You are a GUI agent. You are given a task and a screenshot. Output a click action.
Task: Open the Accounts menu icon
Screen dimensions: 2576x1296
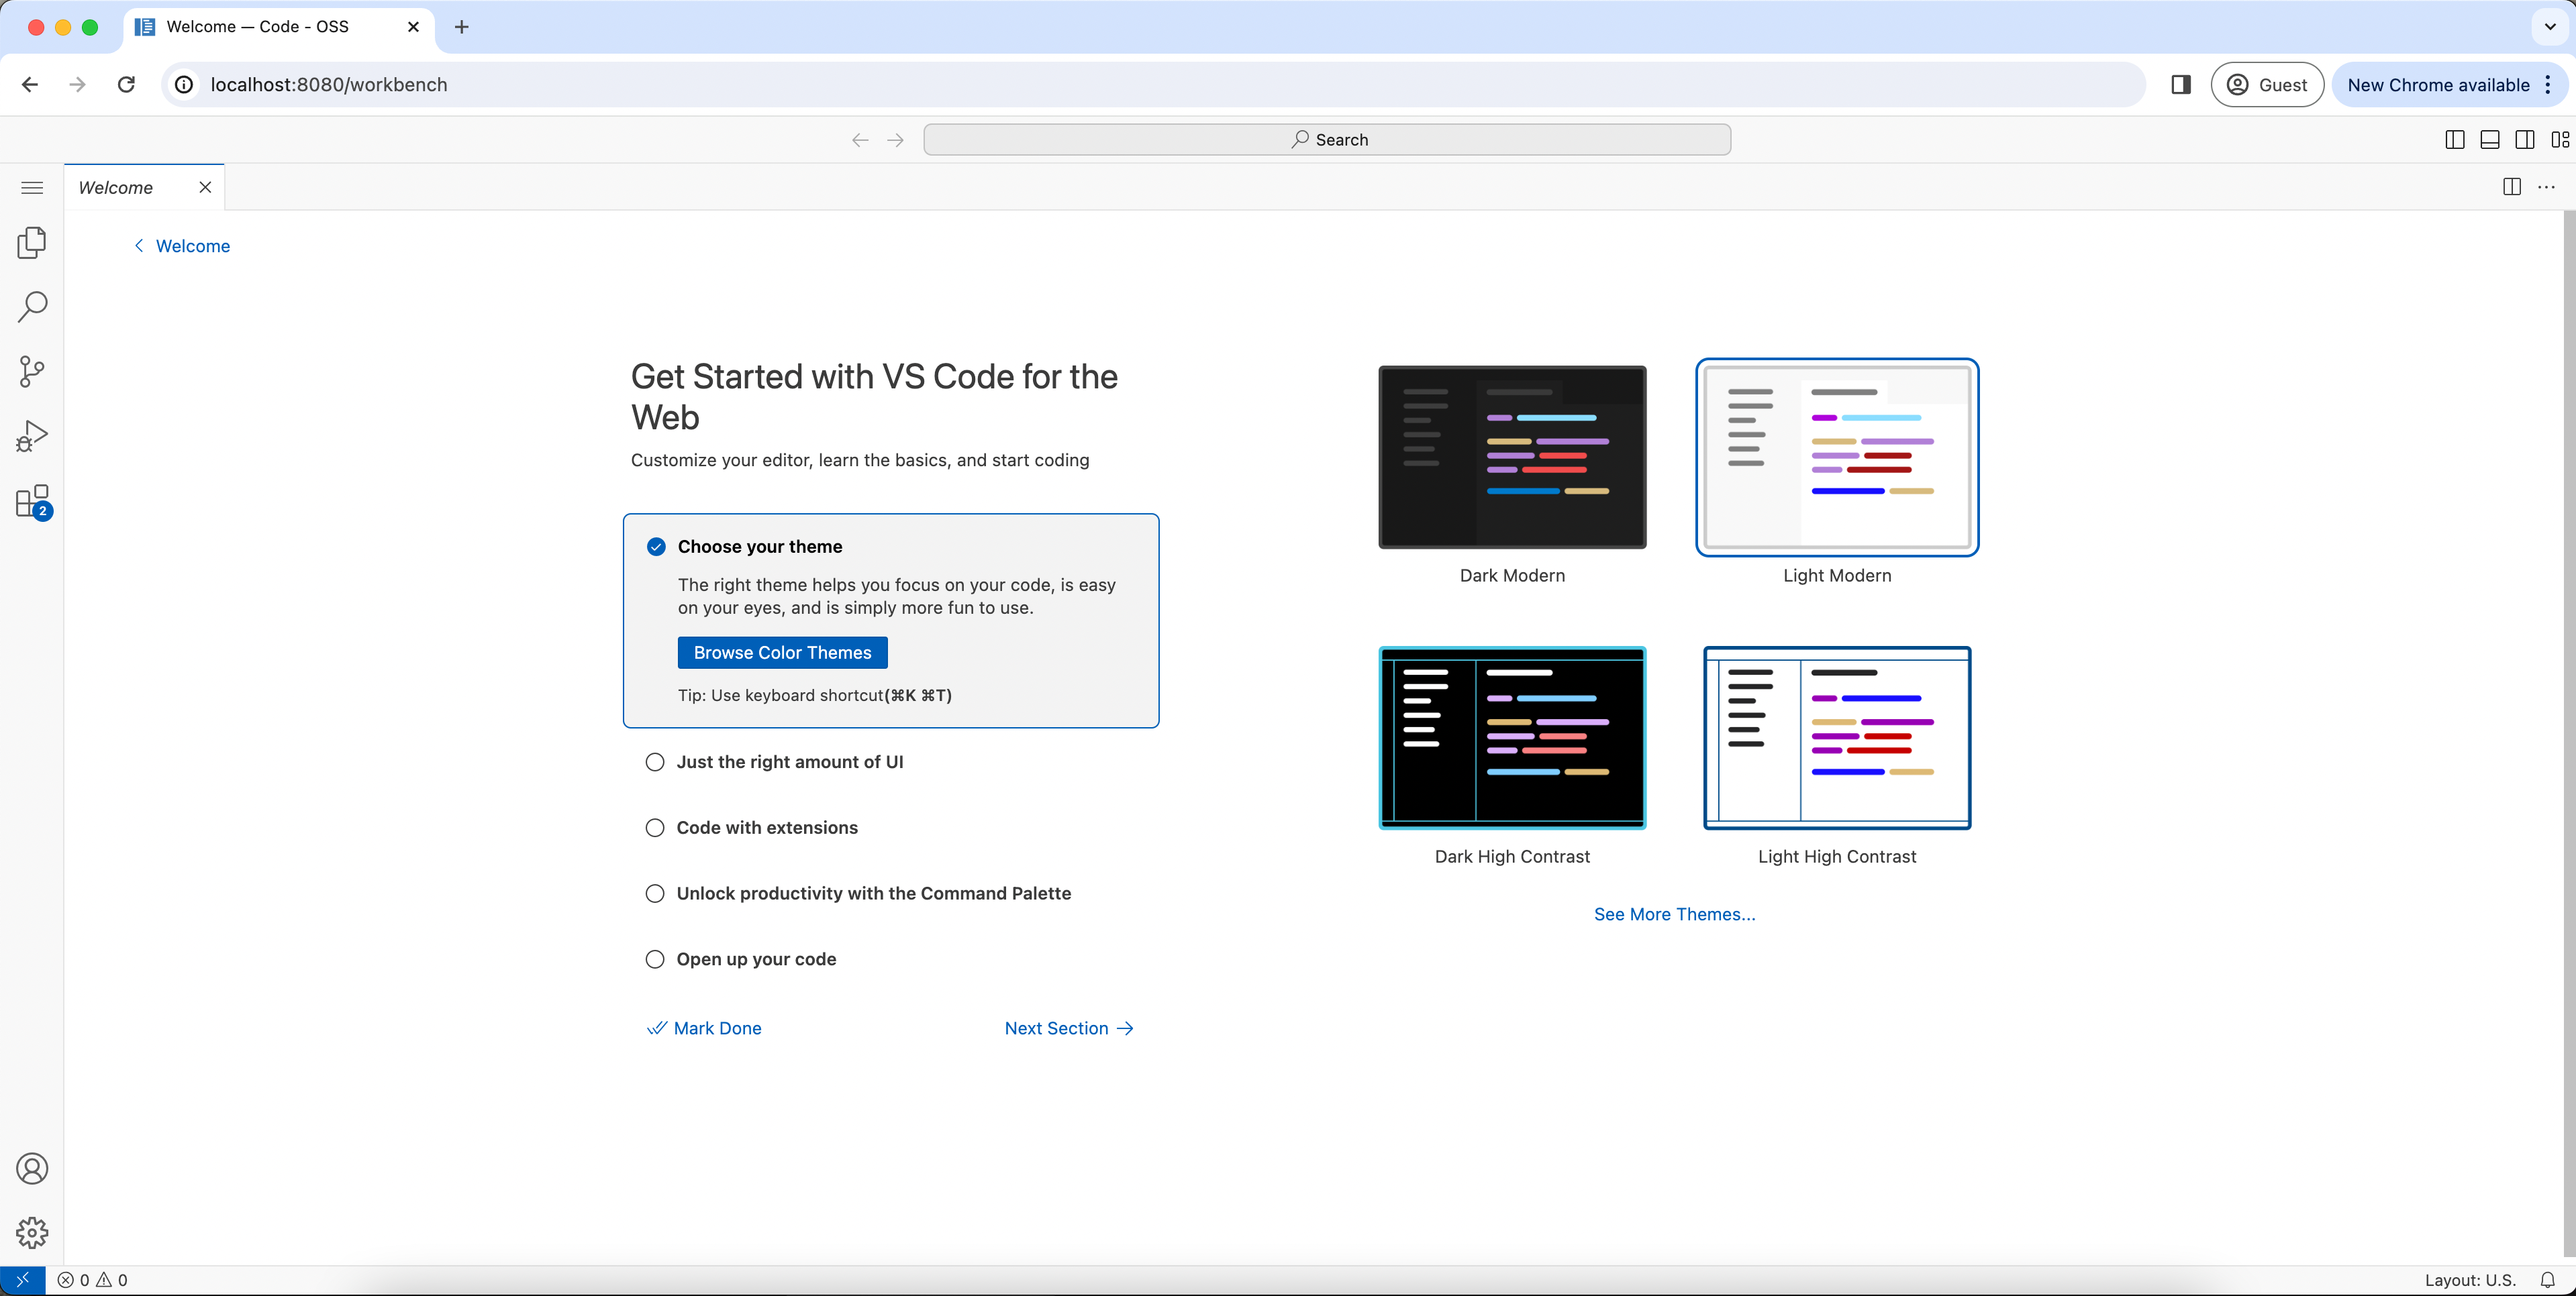click(32, 1168)
